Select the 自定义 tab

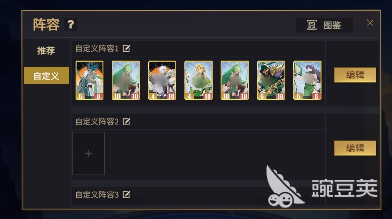click(46, 75)
